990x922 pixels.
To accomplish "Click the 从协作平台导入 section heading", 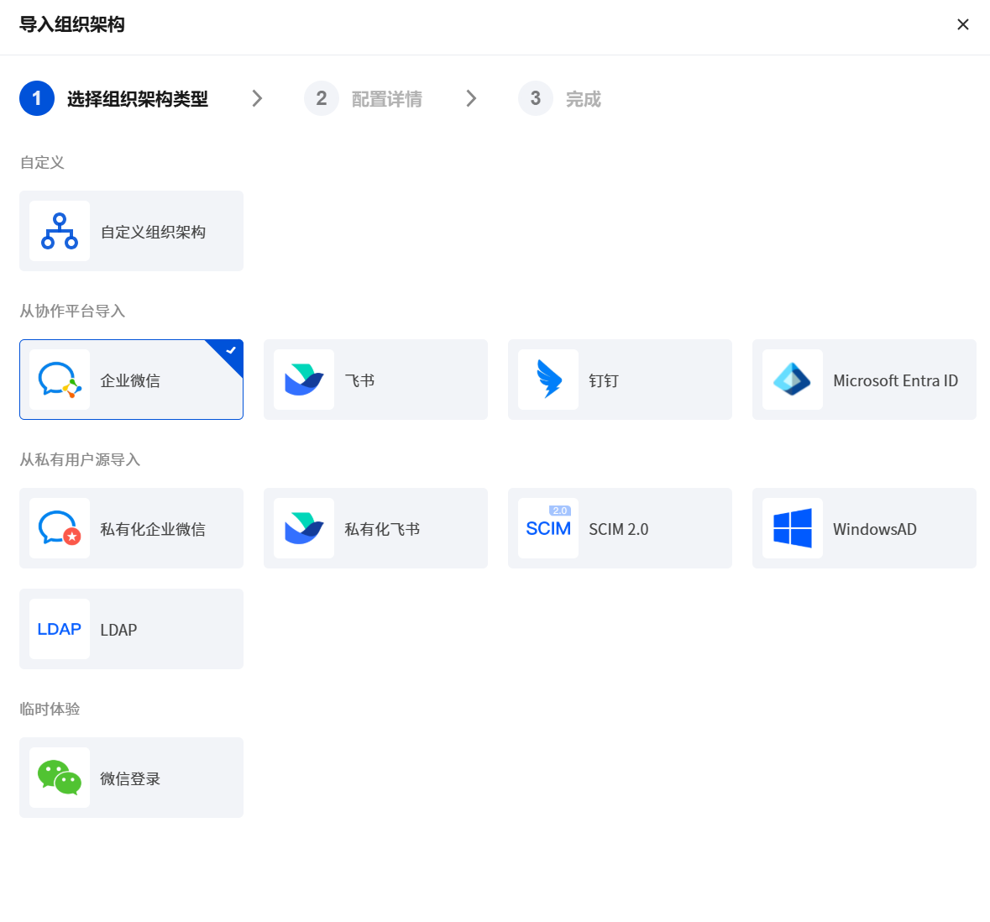I will click(x=72, y=311).
